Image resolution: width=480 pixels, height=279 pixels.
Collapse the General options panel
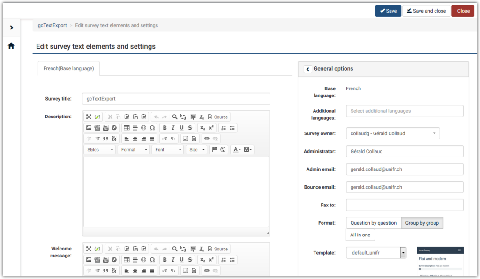307,69
